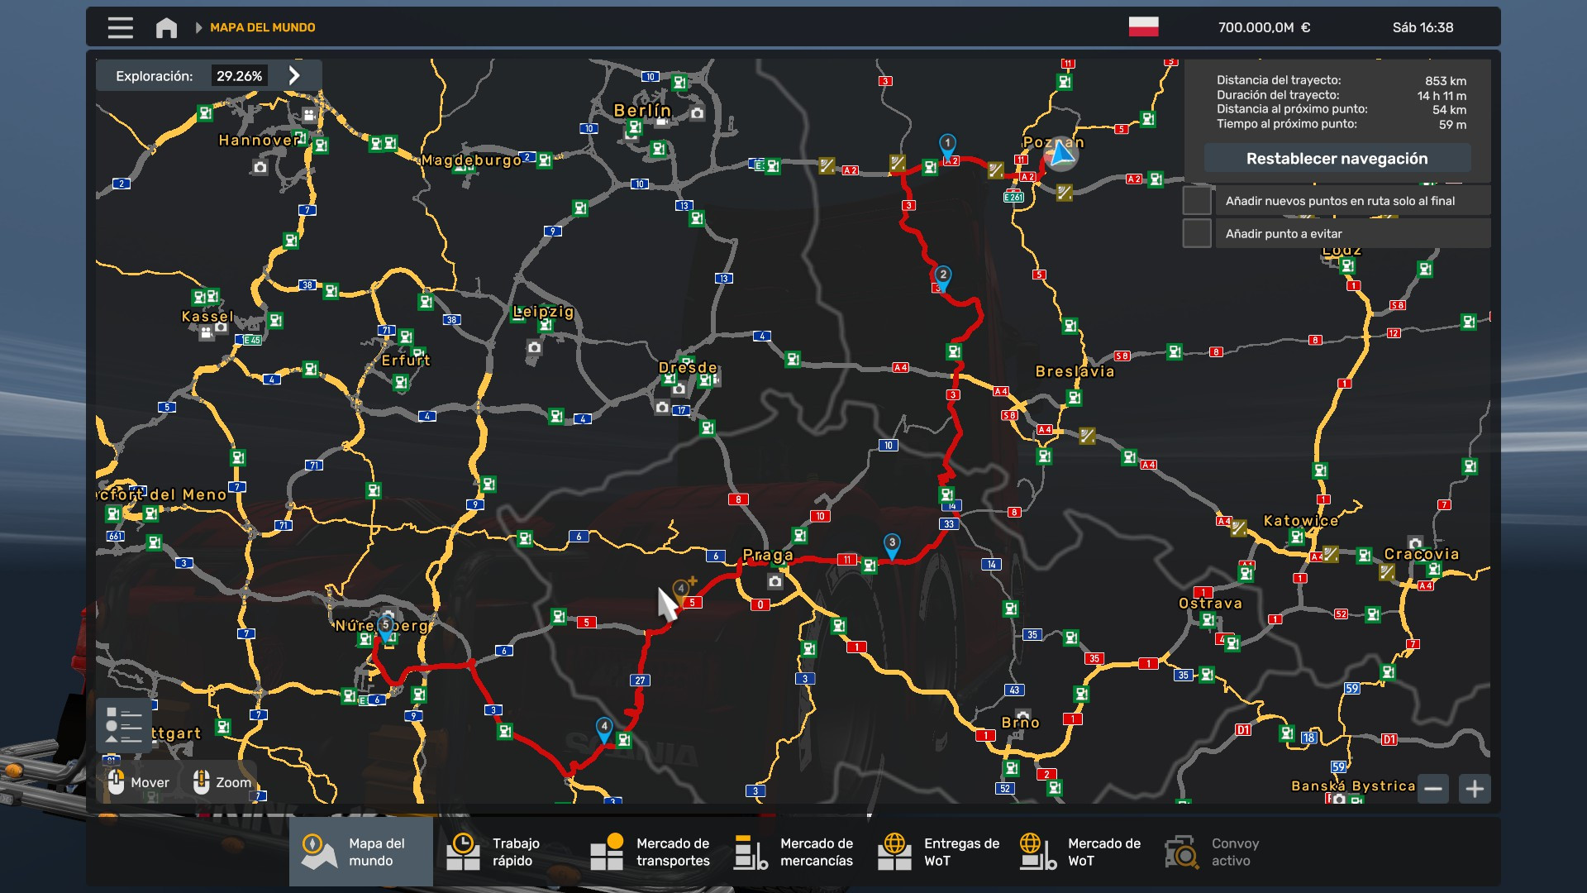Click the Praga city label
Viewport: 1587px width, 893px height.
(768, 555)
